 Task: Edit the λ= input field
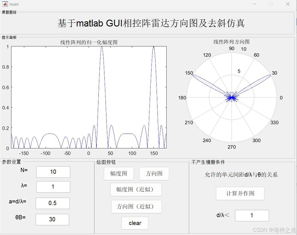tap(53, 187)
